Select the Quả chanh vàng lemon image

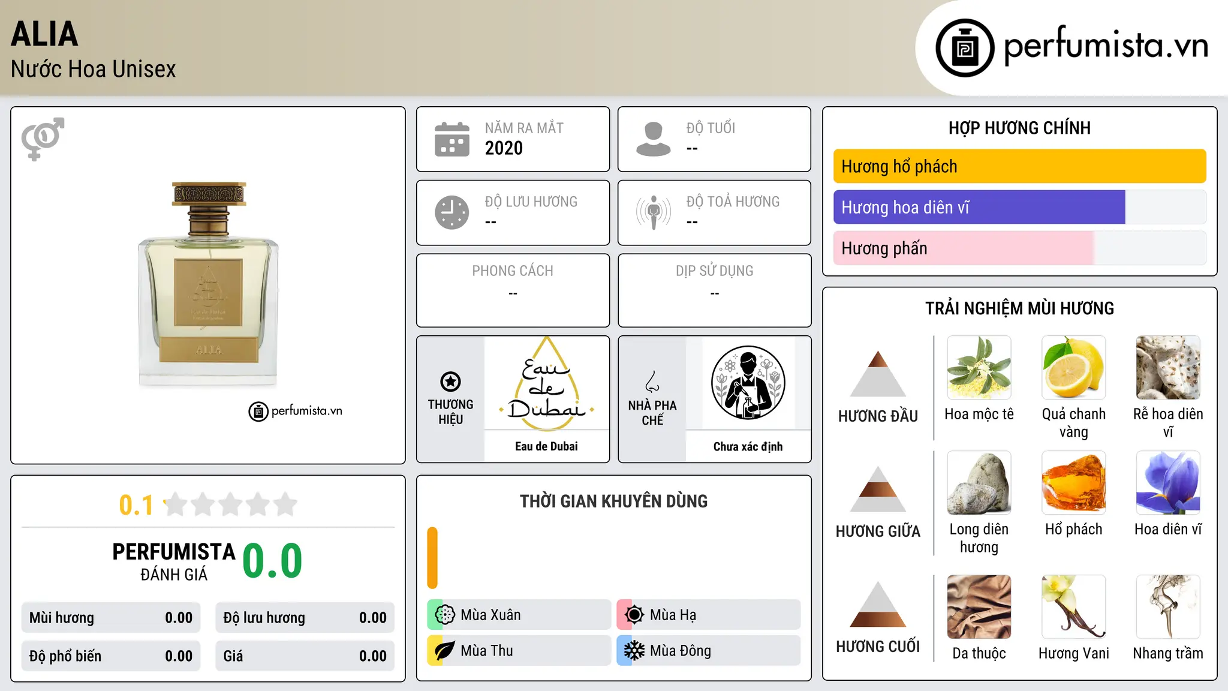[x=1074, y=368]
